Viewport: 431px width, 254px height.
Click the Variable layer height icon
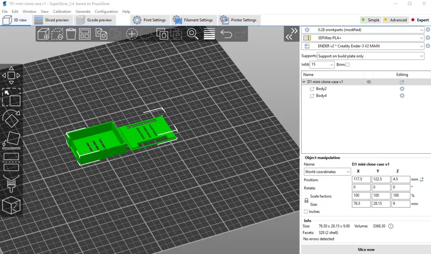(x=209, y=34)
